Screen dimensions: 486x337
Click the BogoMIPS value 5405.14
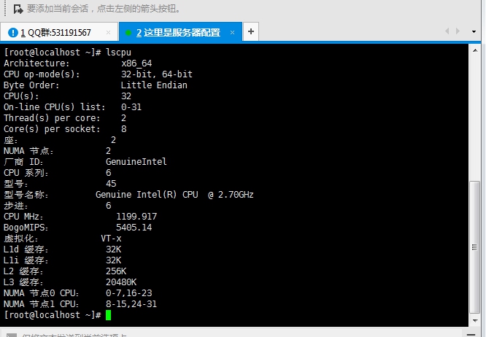134,228
